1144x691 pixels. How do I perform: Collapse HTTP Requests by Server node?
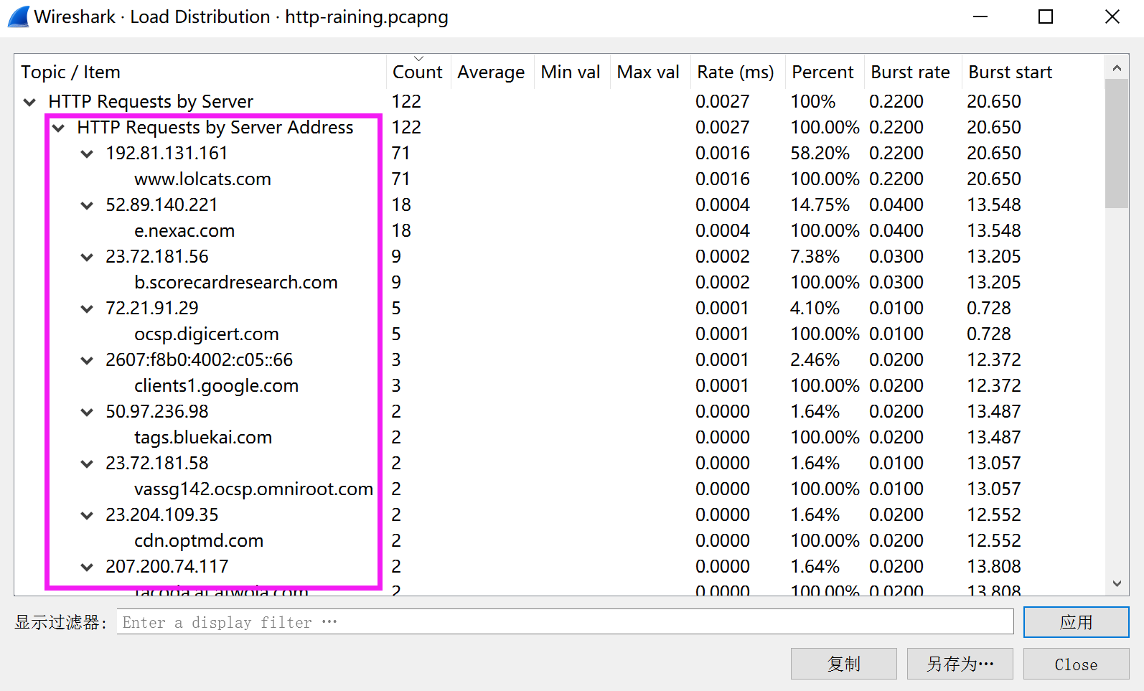point(29,102)
